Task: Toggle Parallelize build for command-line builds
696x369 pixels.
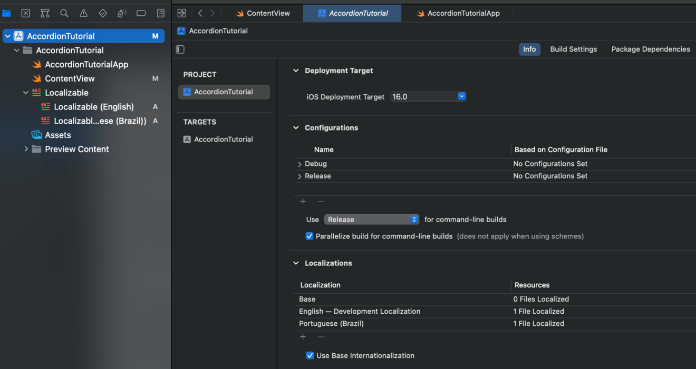Action: tap(310, 236)
